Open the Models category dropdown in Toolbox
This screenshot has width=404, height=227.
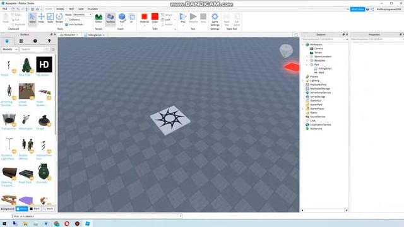10,49
